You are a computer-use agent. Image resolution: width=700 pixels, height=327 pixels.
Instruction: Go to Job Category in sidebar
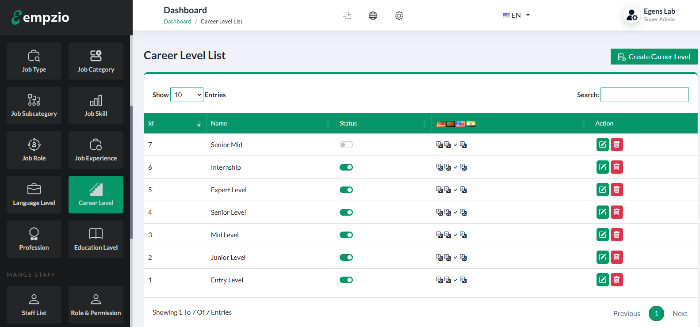coord(96,61)
